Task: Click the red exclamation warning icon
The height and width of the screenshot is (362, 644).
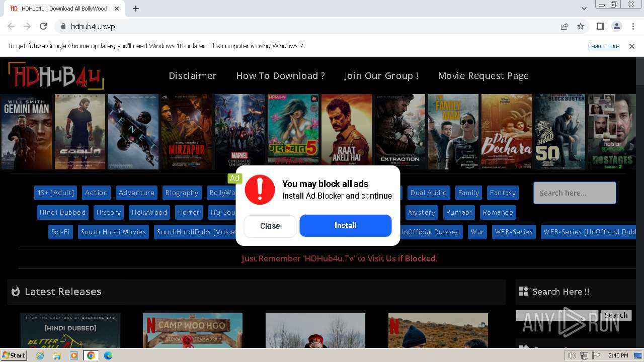Action: coord(260,190)
